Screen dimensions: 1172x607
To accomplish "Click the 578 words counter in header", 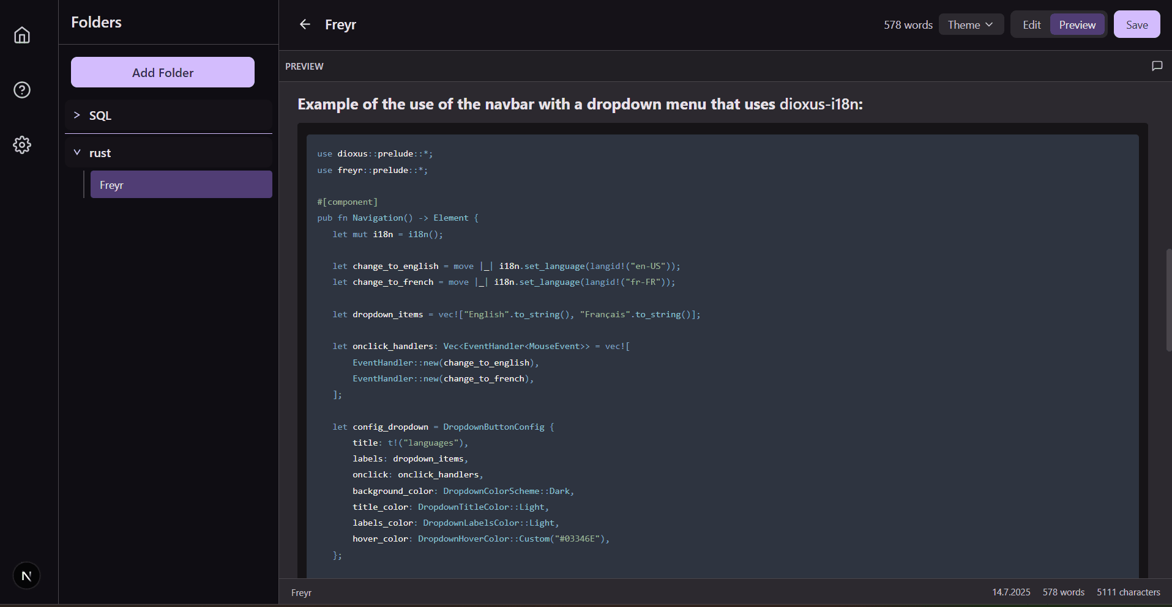I will (x=908, y=25).
